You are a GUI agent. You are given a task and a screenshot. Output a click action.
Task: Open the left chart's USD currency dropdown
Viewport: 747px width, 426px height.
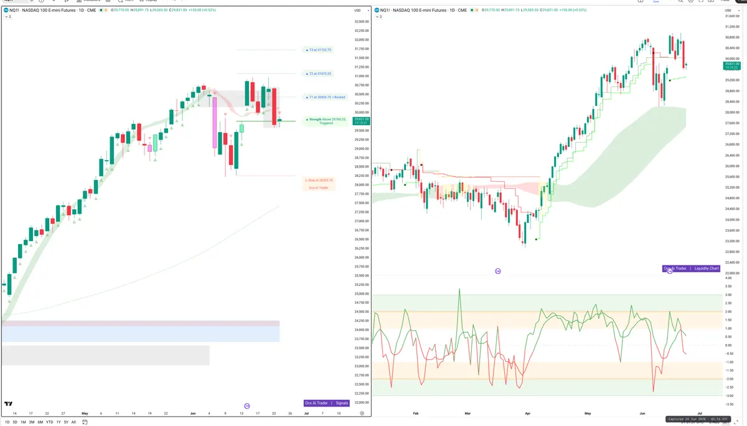coord(361,10)
